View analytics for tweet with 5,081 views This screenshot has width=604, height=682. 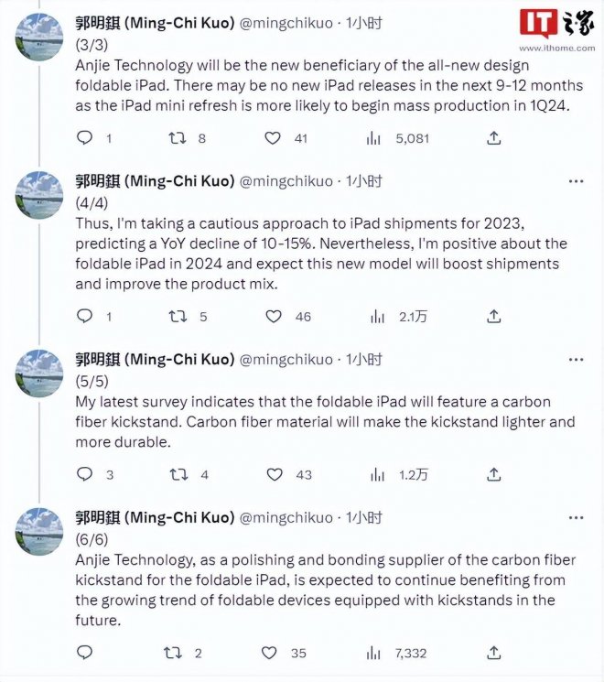[x=374, y=138]
